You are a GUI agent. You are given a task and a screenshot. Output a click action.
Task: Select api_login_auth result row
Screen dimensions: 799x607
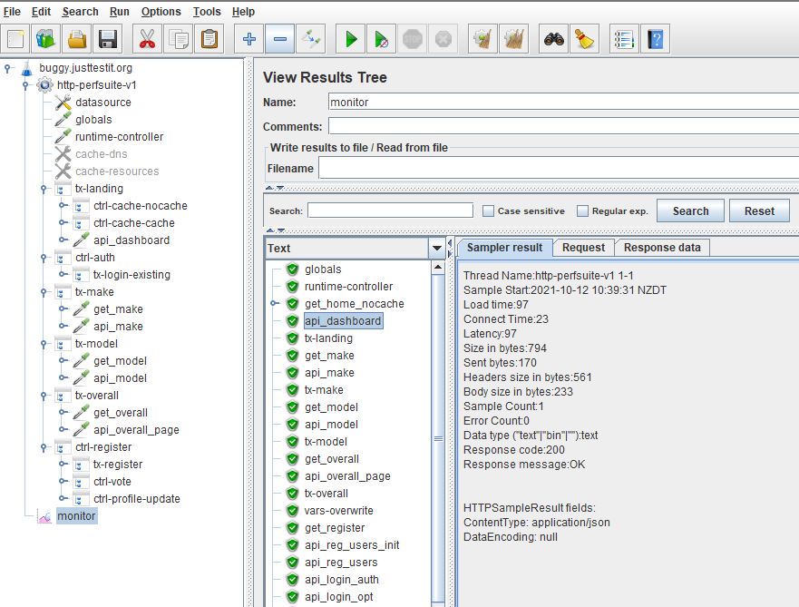coord(341,580)
